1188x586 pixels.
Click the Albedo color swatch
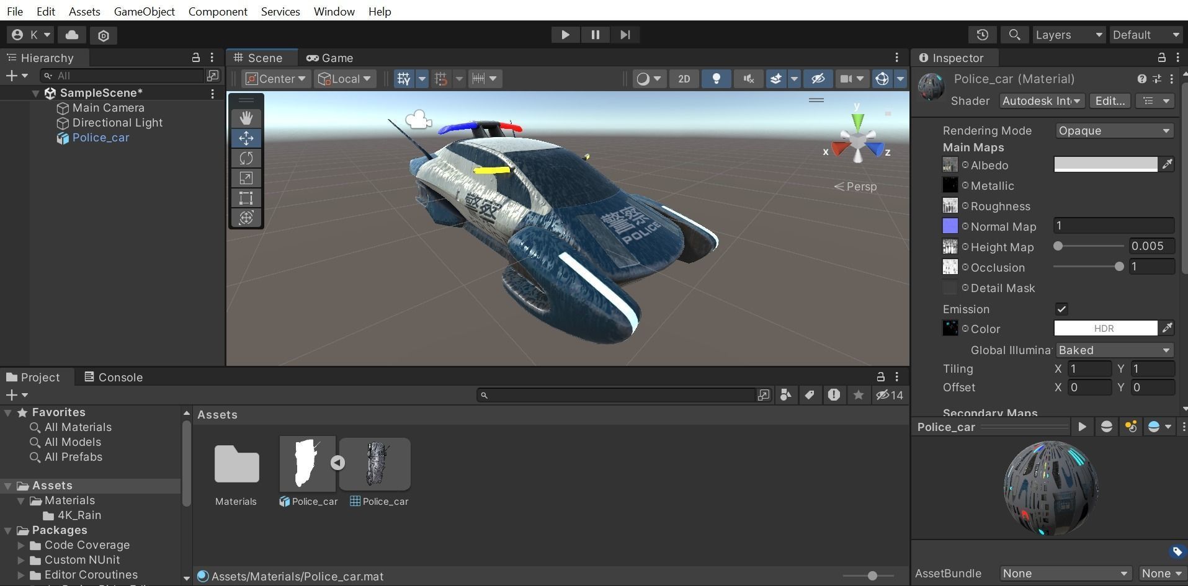click(1105, 164)
